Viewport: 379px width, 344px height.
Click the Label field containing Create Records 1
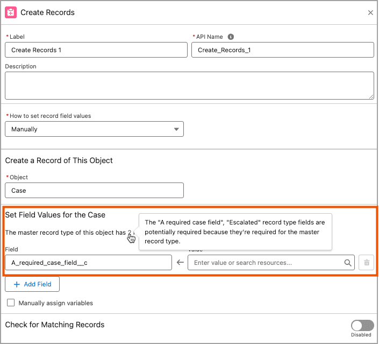[96, 50]
